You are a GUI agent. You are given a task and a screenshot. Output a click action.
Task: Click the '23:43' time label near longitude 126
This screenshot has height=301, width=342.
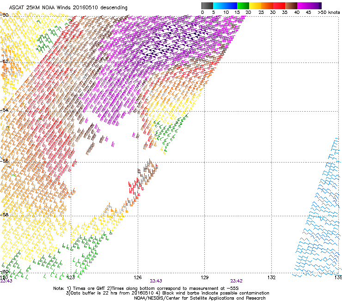pyautogui.click(x=156, y=281)
